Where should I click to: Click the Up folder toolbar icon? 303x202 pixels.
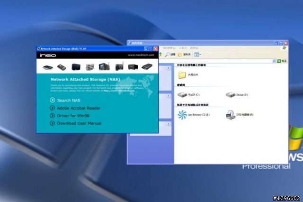click(160, 55)
